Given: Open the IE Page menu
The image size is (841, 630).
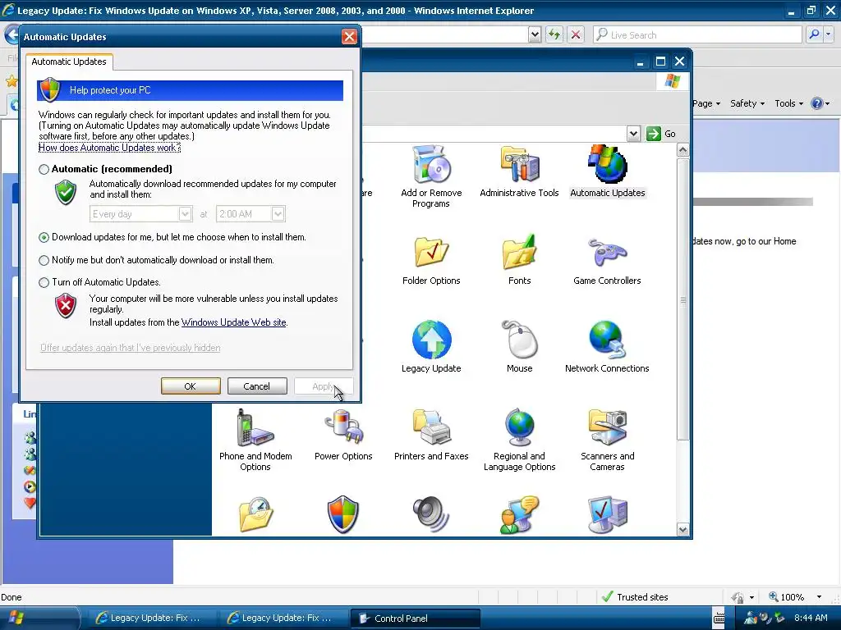Looking at the screenshot, I should pos(705,103).
